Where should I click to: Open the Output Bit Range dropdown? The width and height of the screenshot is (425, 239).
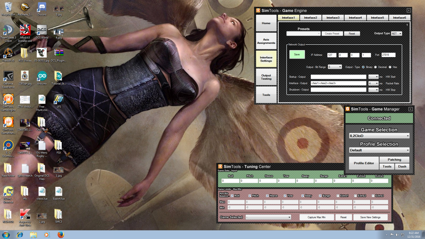335,67
